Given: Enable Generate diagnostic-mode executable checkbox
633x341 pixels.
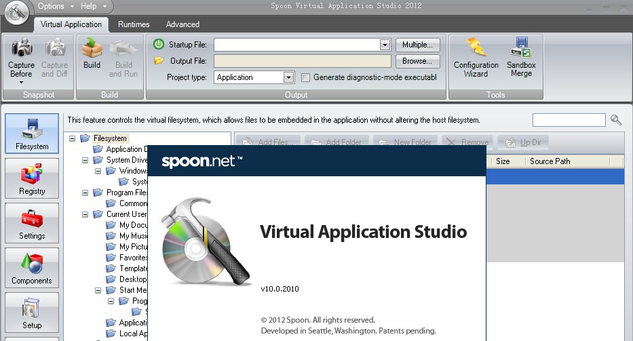Looking at the screenshot, I should [305, 77].
